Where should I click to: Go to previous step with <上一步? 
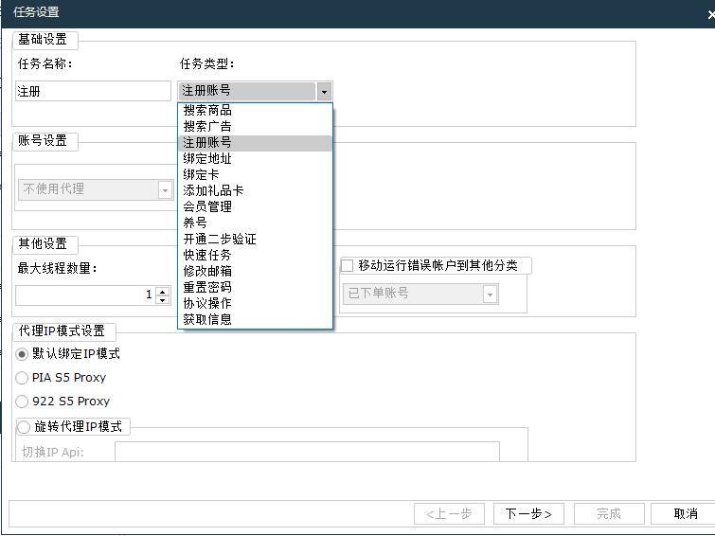click(x=449, y=514)
